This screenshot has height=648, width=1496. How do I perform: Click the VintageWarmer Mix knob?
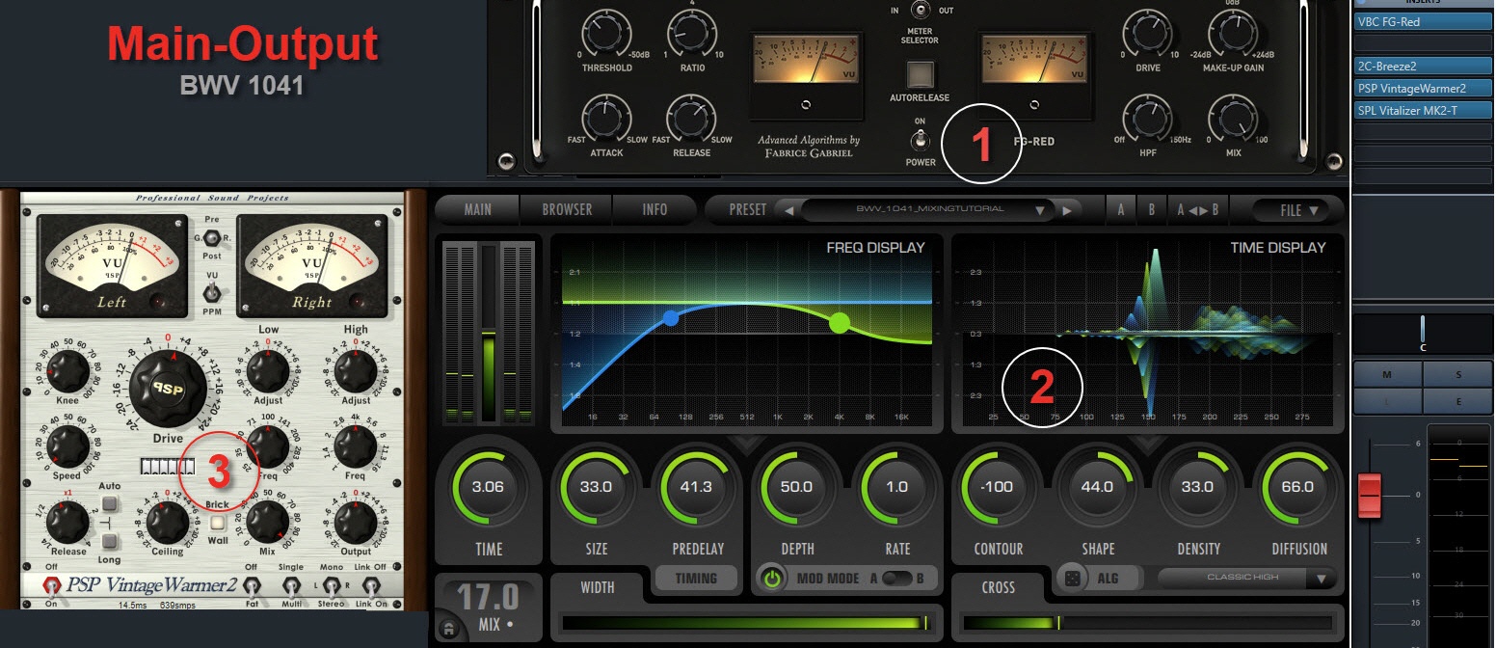267,522
